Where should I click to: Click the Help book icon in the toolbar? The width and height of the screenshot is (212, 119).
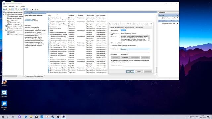click(24, 9)
